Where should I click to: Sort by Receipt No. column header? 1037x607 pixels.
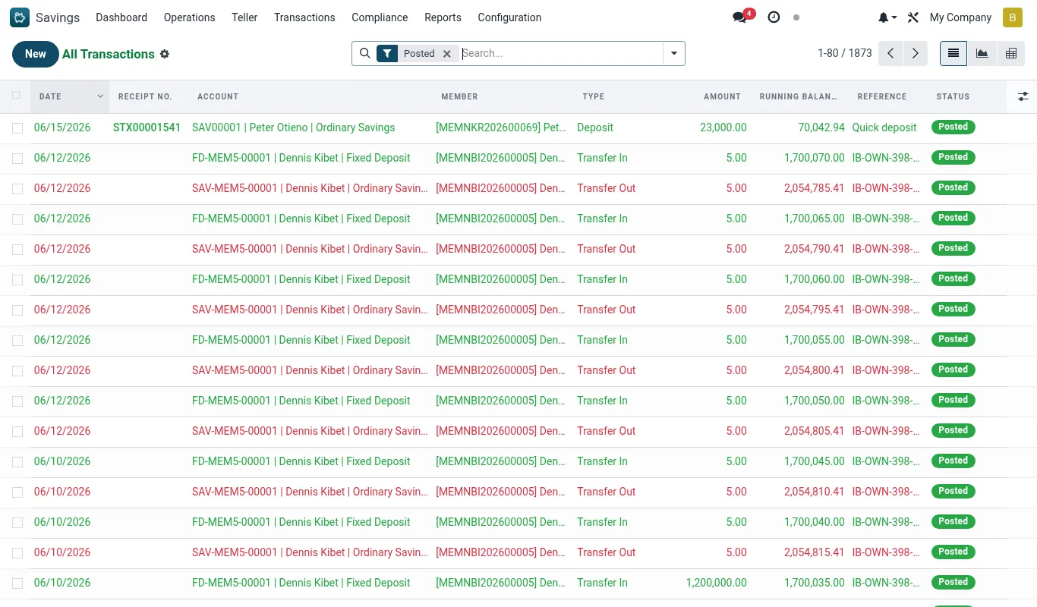[148, 96]
